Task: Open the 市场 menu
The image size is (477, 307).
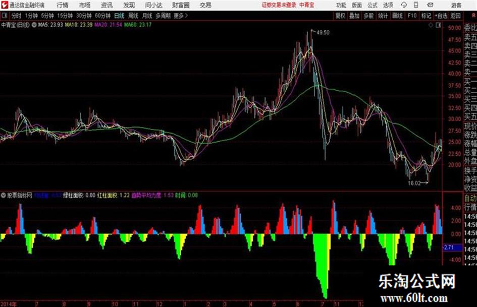Action: 85,5
